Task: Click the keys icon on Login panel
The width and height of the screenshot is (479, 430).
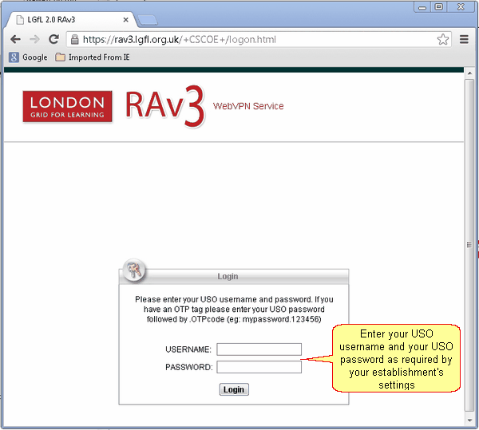Action: [x=134, y=270]
